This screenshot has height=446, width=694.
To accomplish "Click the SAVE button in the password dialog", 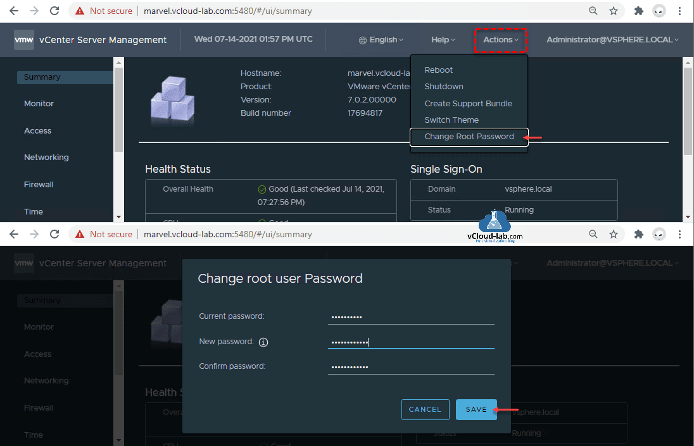I will [476, 409].
